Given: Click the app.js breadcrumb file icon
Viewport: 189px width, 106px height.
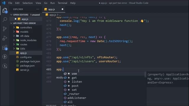Looking at the screenshot, I should (x=47, y=15).
